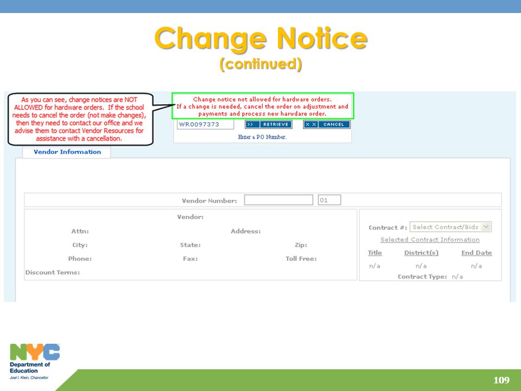Click the Selected Contract Information link
The height and width of the screenshot is (391, 521).
click(x=430, y=239)
